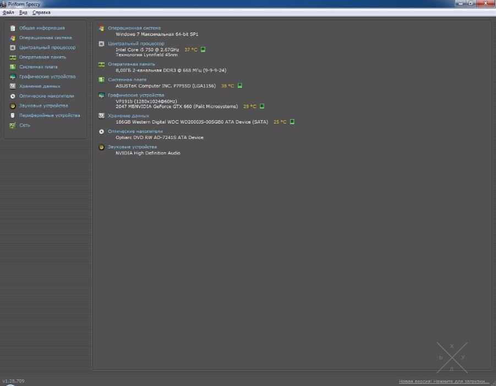496x386 pixels.
Task: Click VP191b (1280x1024@60Hz) monitor text
Action: (146, 101)
